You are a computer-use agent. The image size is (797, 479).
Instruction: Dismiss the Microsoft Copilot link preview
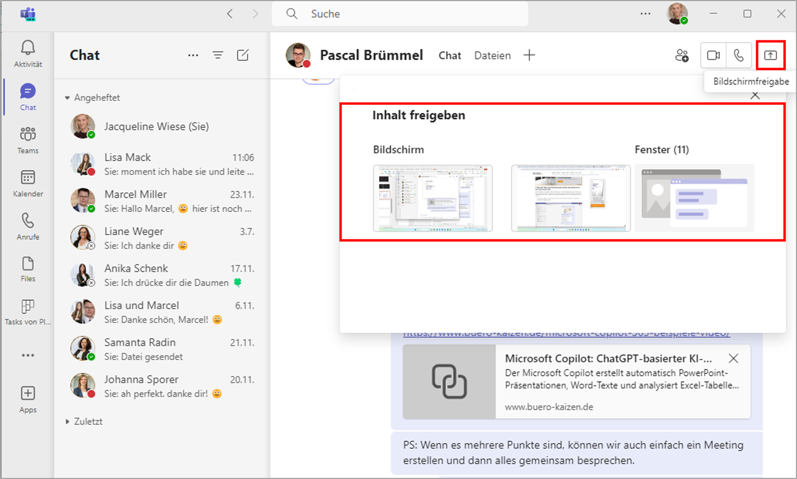(733, 358)
